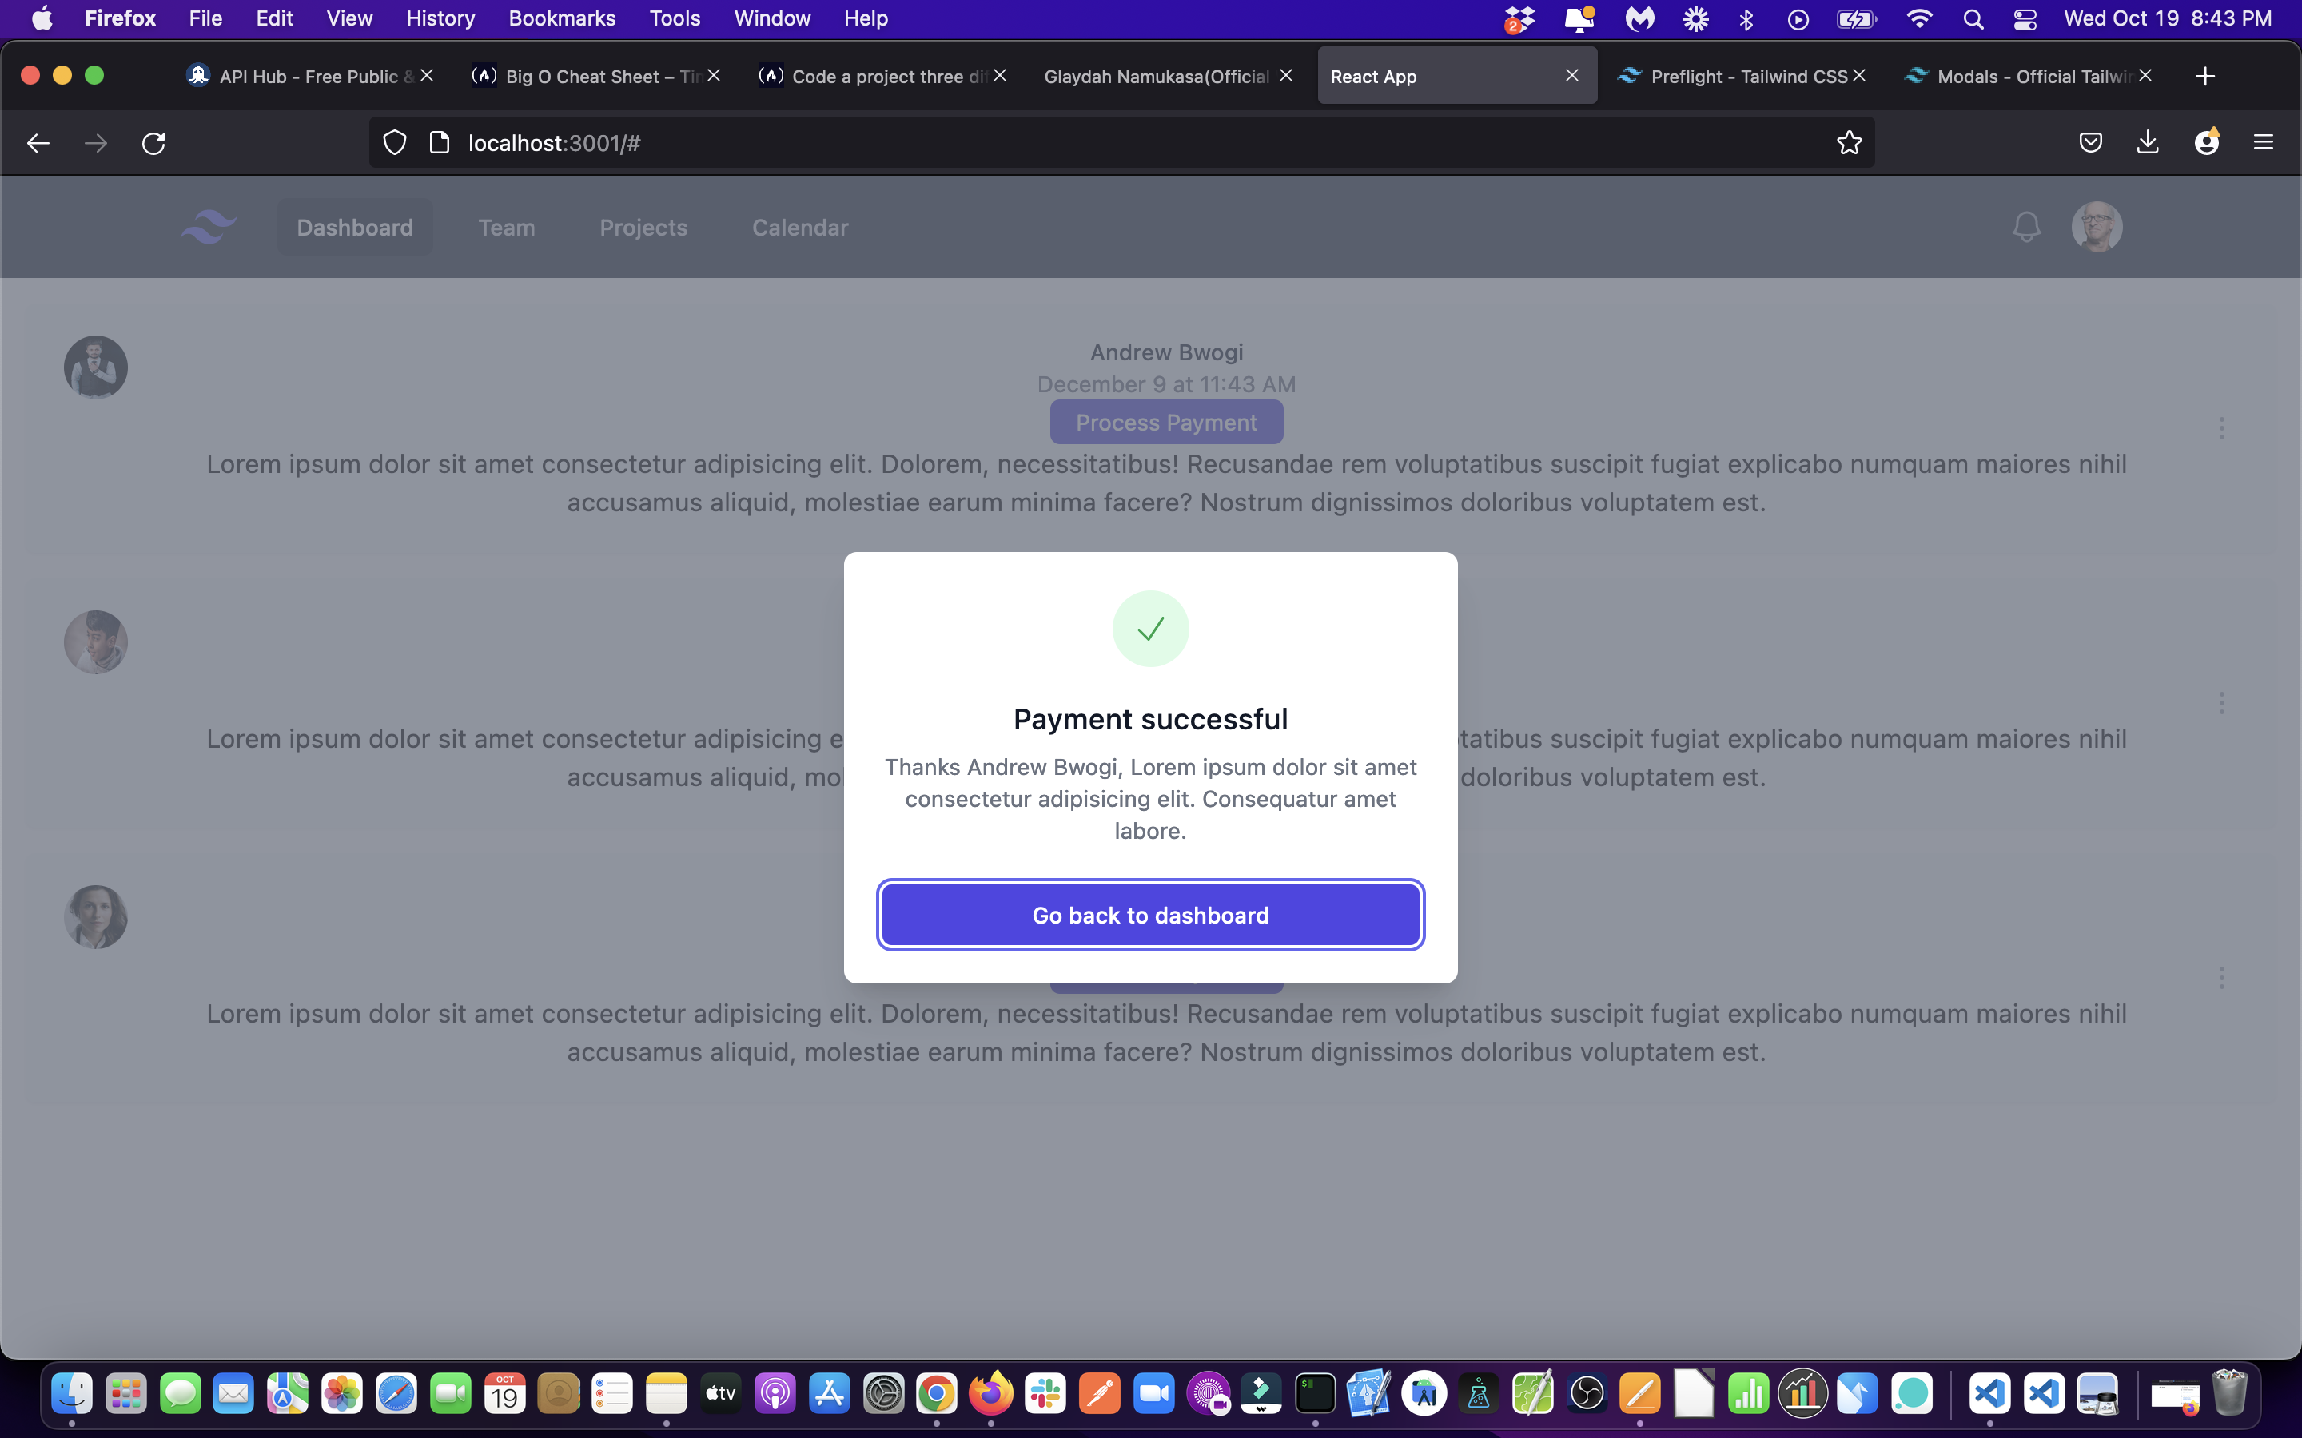
Task: Click the Dropbox menu bar icon
Action: point(1519,19)
